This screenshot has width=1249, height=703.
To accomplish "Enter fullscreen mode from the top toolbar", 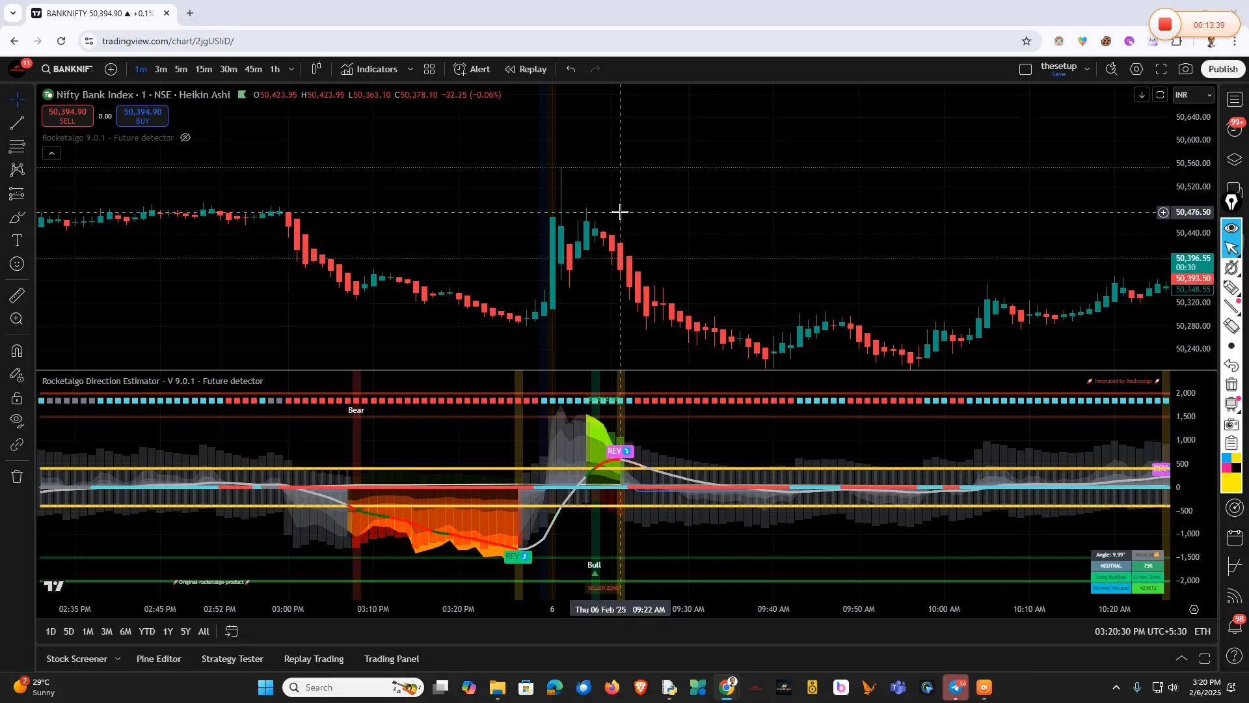I will (x=1162, y=69).
